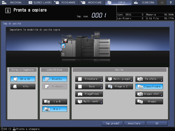The height and width of the screenshot is (131, 175).
Task: Enable RivAlto output side
Action: coord(55,79)
